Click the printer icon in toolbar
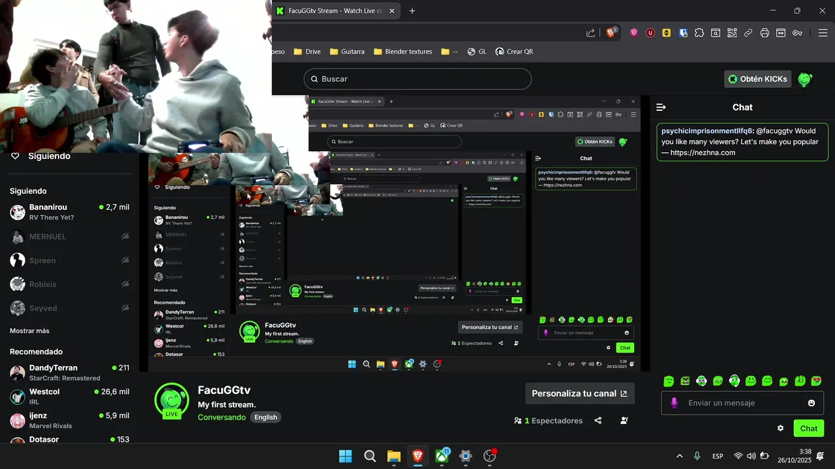The image size is (835, 469). [765, 33]
